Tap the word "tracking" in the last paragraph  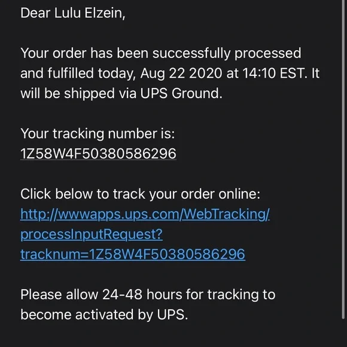[x=233, y=294]
